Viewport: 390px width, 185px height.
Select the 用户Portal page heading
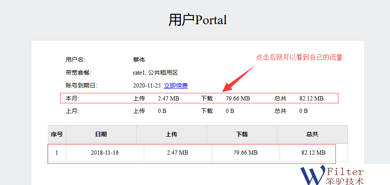click(197, 20)
